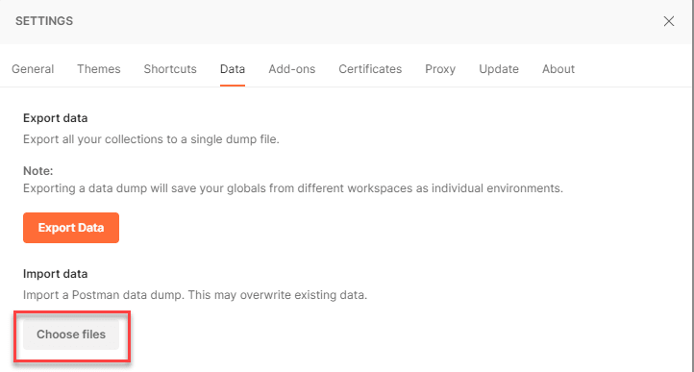The width and height of the screenshot is (694, 372).
Task: Switch to the Proxy tab
Action: [x=440, y=69]
